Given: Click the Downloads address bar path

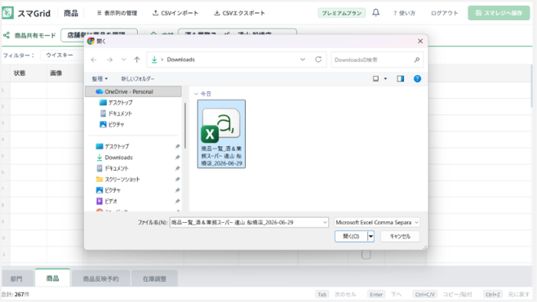Looking at the screenshot, I should click(x=181, y=60).
